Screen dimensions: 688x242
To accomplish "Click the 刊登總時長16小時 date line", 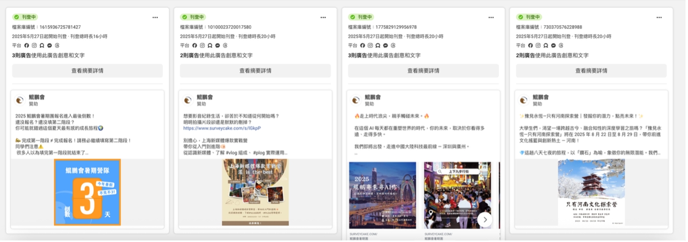I will (x=60, y=37).
